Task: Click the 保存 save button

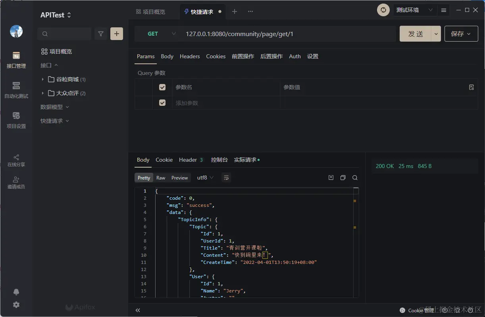Action: tap(461, 34)
